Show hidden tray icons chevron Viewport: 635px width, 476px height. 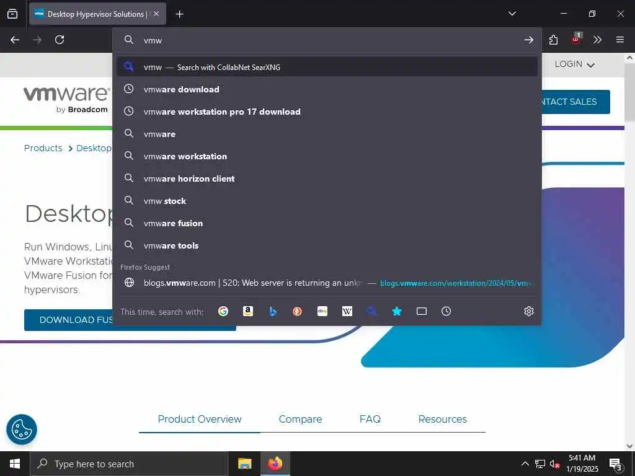point(525,464)
